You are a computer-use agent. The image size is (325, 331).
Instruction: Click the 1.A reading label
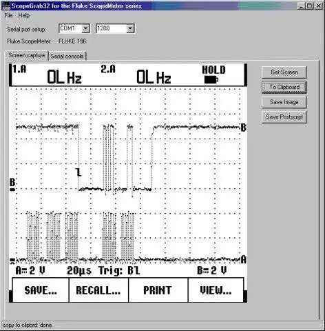coord(19,69)
